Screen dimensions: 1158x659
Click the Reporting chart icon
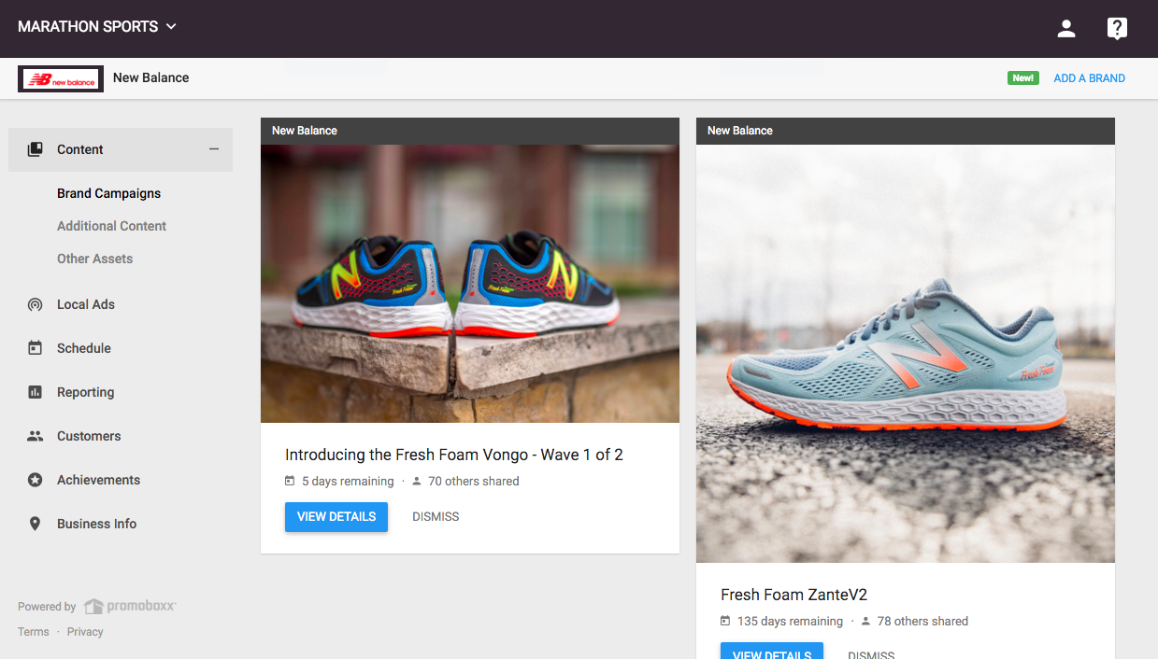pos(35,392)
